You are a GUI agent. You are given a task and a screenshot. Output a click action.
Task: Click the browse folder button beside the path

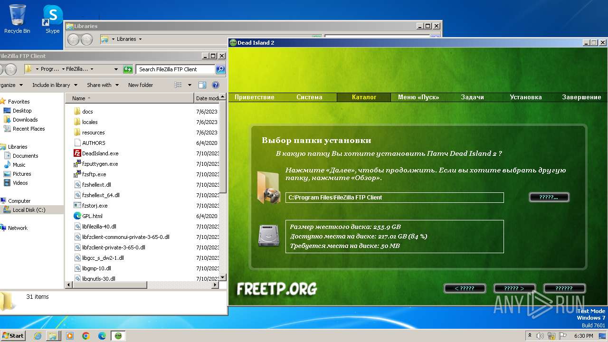[x=549, y=197]
